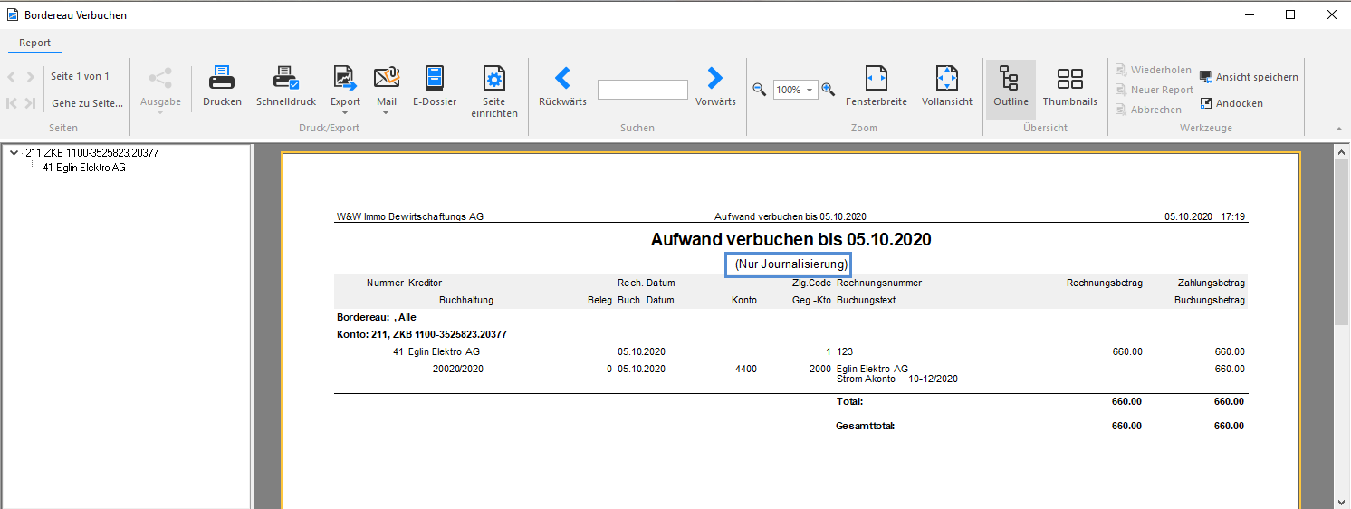Zoom in with plus magnifier

828,89
